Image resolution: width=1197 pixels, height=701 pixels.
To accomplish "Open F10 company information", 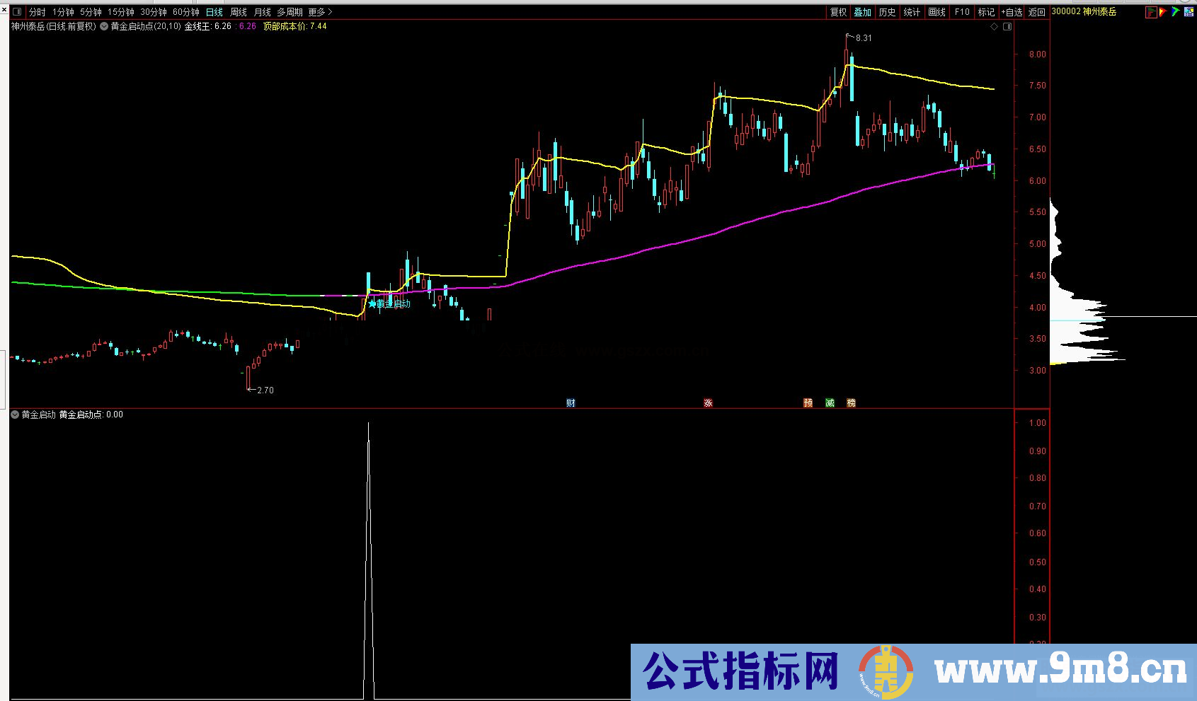I will tap(961, 12).
